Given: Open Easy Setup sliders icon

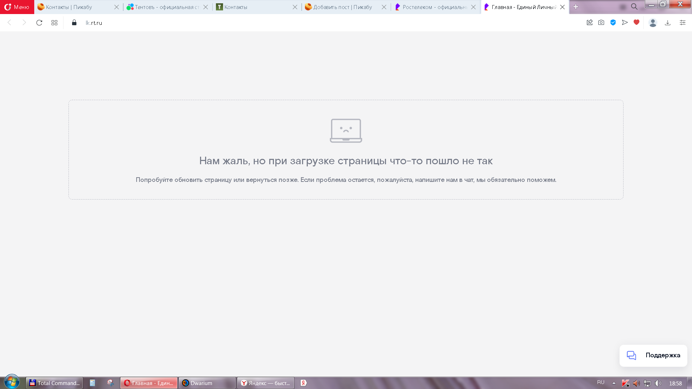Looking at the screenshot, I should 683,23.
